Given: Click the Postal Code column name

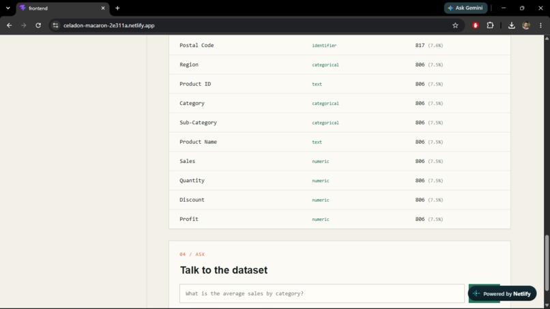Looking at the screenshot, I should pyautogui.click(x=197, y=45).
